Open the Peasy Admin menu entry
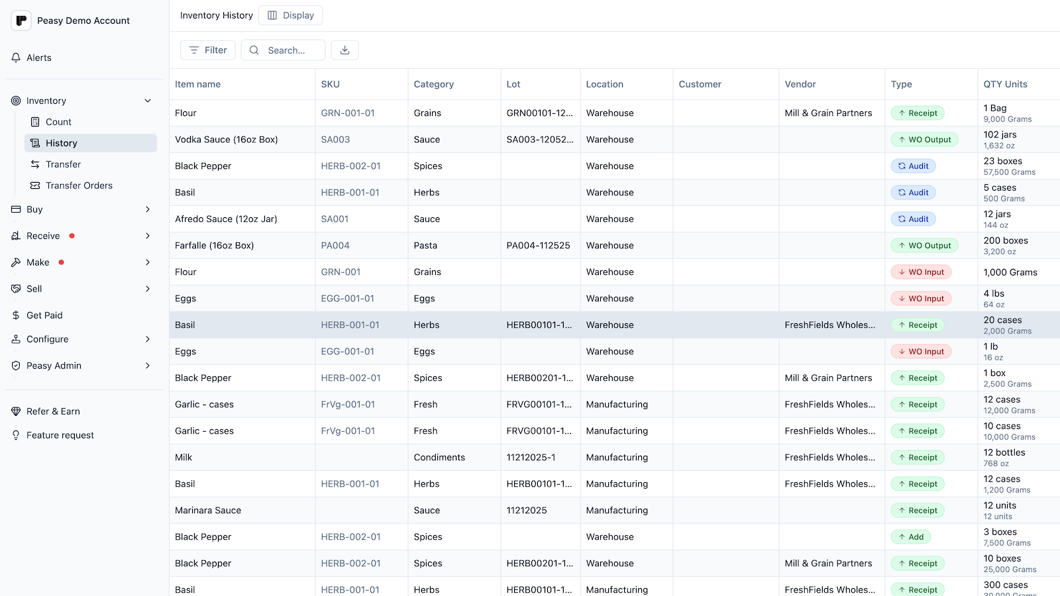Screen dimensions: 1060x596 (x=54, y=366)
